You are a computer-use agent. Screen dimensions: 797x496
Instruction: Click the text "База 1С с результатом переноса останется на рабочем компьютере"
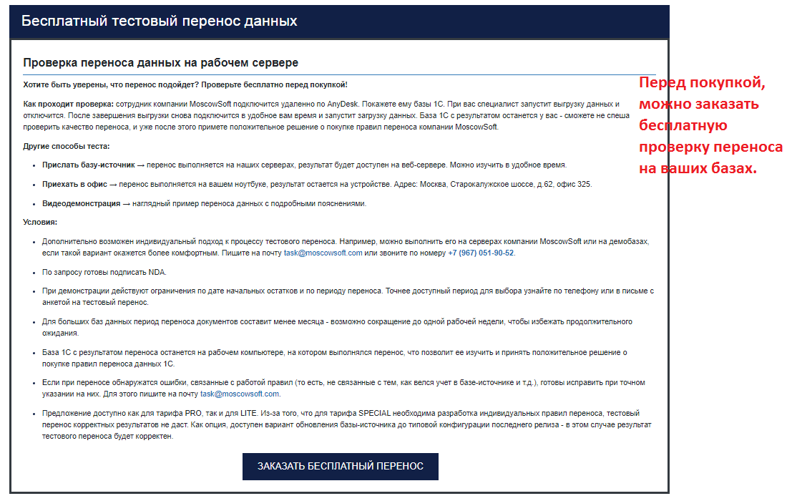pos(162,352)
